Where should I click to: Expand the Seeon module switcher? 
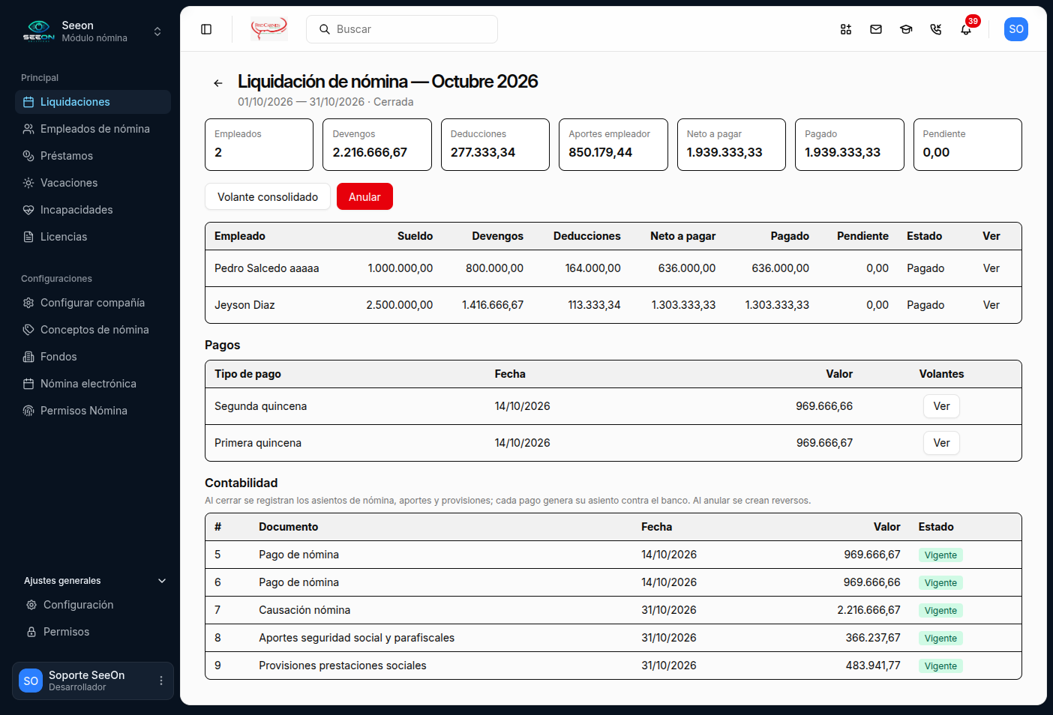(157, 31)
